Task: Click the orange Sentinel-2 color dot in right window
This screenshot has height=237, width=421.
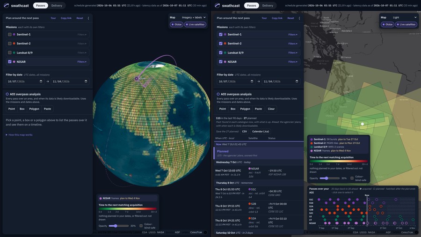Action: (x=225, y=44)
